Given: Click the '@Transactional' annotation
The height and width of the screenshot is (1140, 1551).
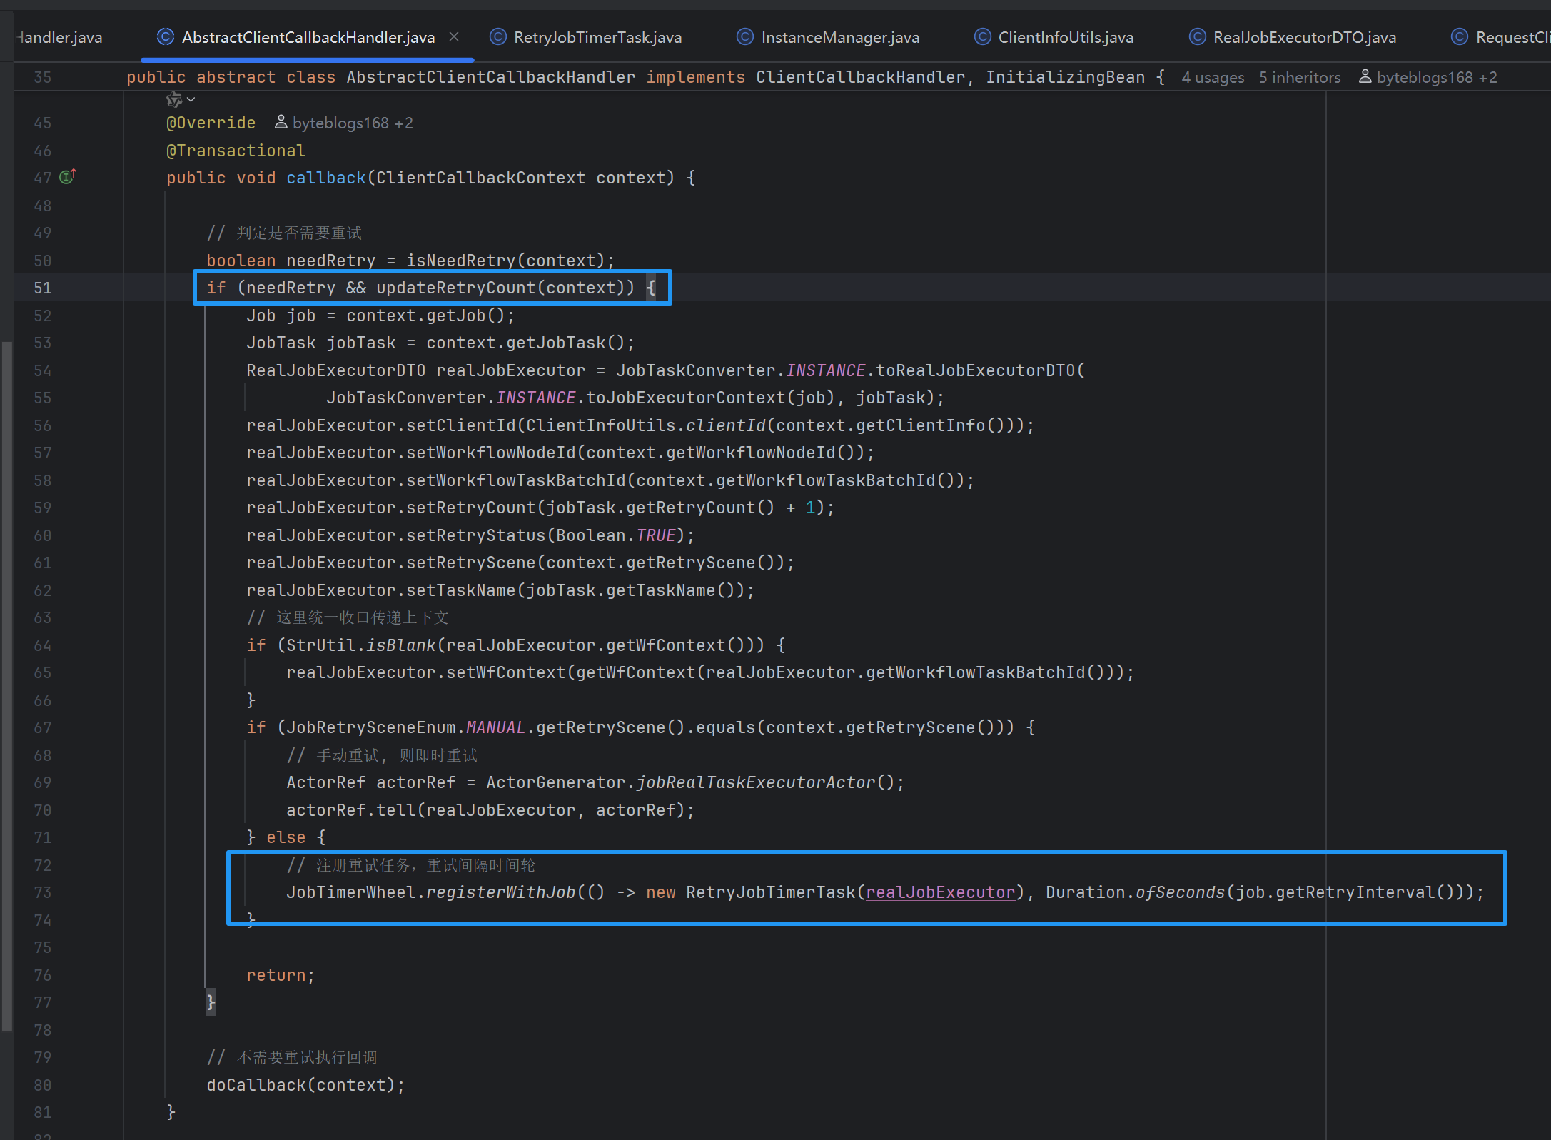Looking at the screenshot, I should click(x=236, y=151).
